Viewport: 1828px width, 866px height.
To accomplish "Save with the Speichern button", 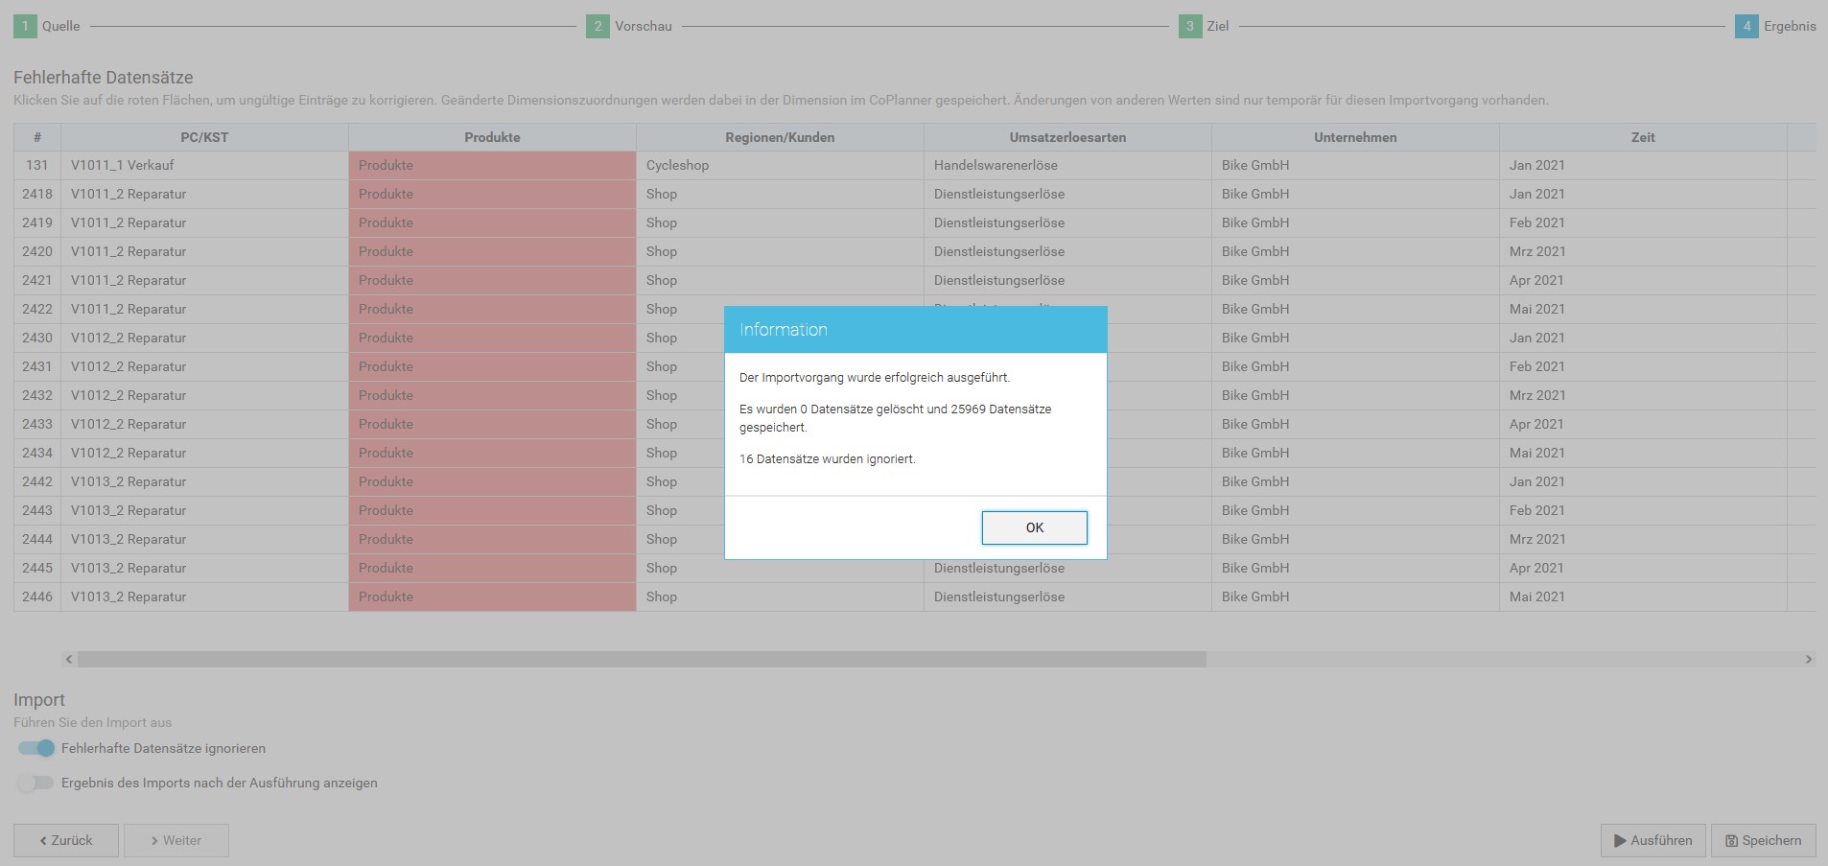I will coord(1764,840).
